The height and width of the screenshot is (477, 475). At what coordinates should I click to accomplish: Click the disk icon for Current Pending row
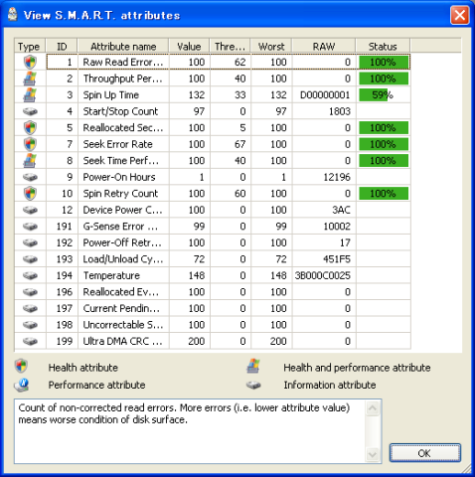[x=30, y=308]
